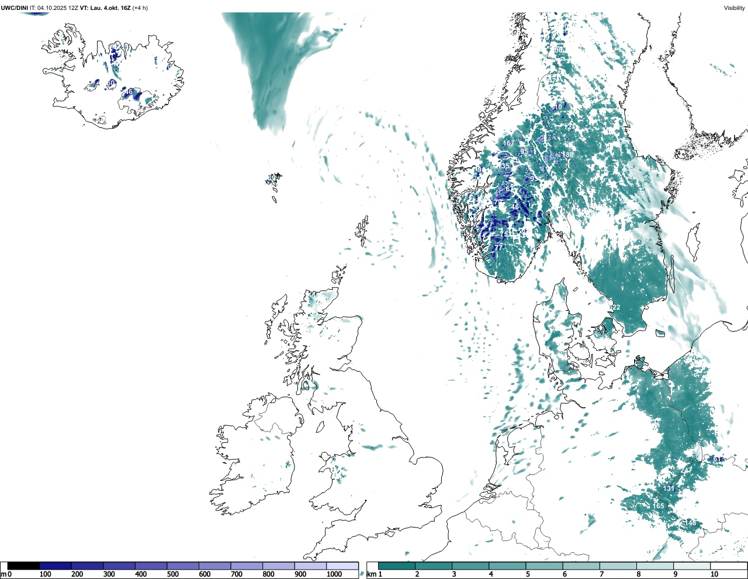Click the '165' visibility value on map
Viewport: 748px width, 579px height.
[x=658, y=506]
